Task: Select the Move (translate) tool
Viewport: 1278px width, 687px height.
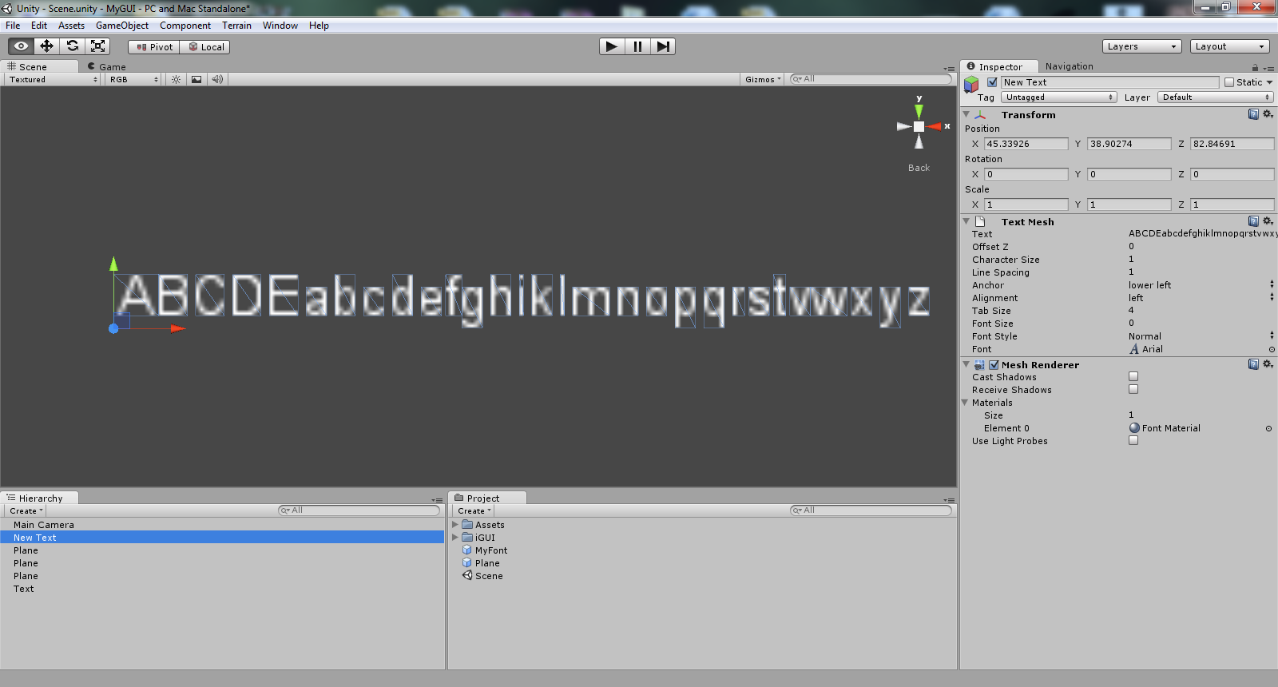Action: point(46,46)
